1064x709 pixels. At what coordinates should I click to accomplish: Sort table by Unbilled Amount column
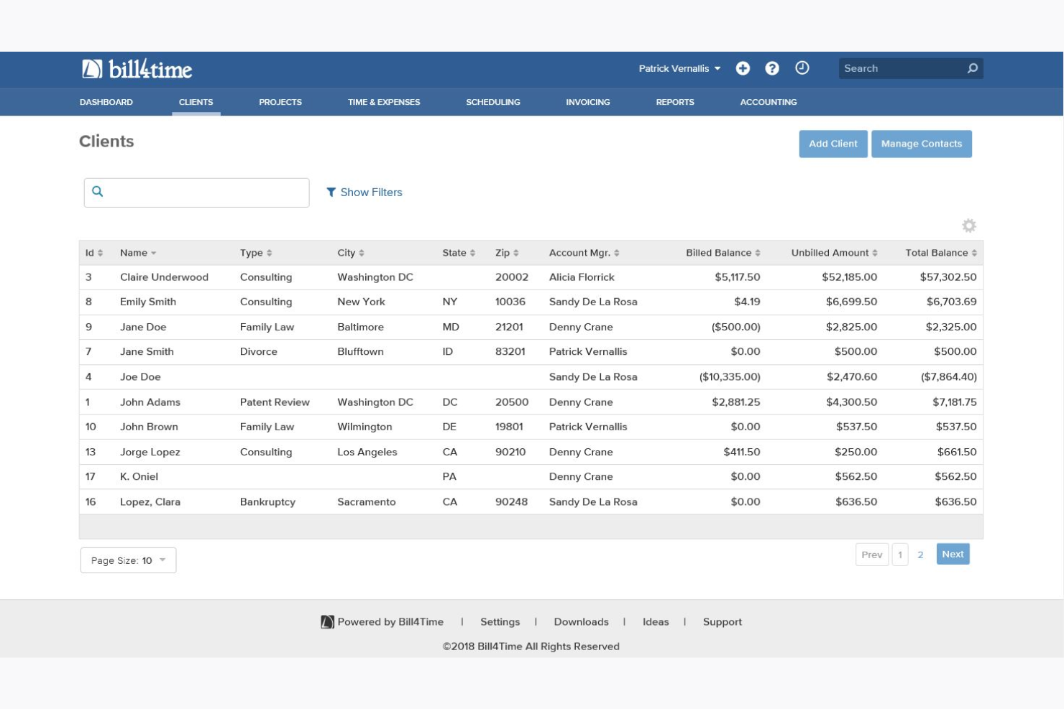pyautogui.click(x=834, y=253)
